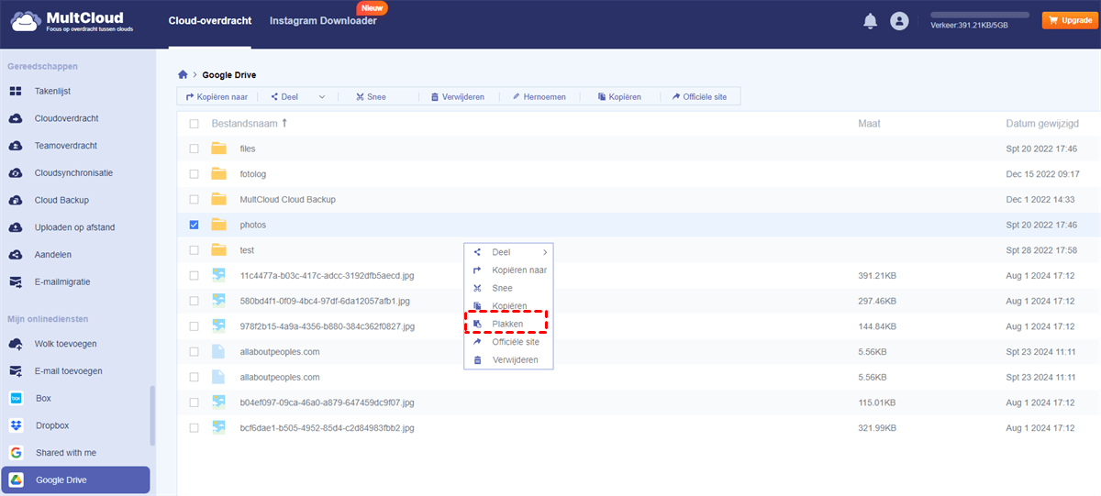1101x496 pixels.
Task: Open the photos folder name
Action: pyautogui.click(x=253, y=225)
